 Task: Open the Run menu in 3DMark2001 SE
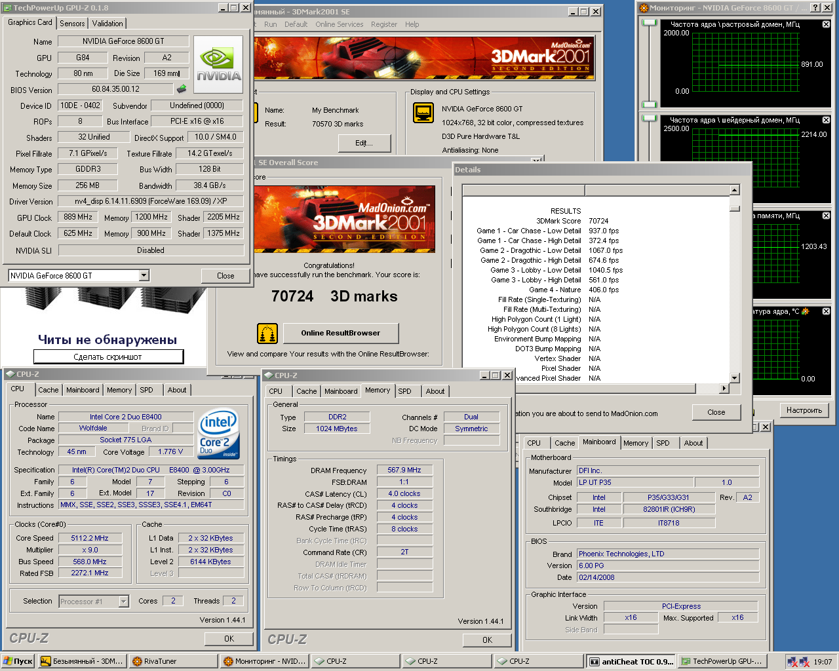tap(271, 24)
